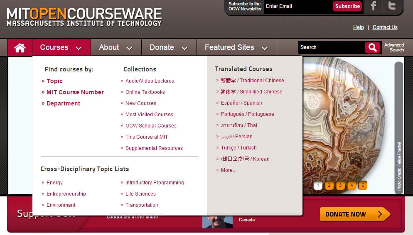Focus the Enter Email field

pyautogui.click(x=297, y=6)
